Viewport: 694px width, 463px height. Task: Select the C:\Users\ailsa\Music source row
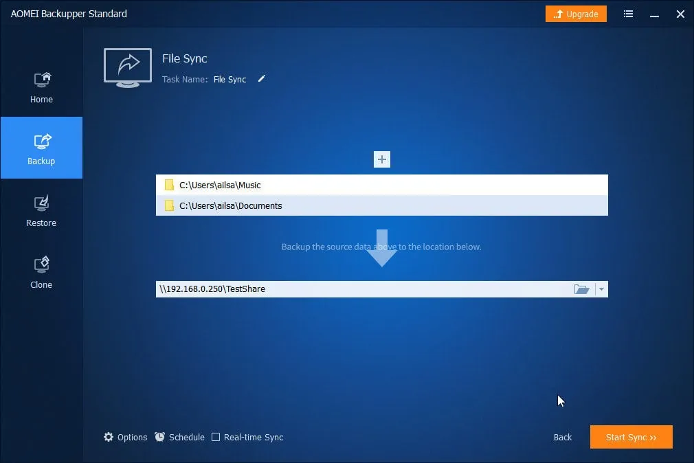382,185
